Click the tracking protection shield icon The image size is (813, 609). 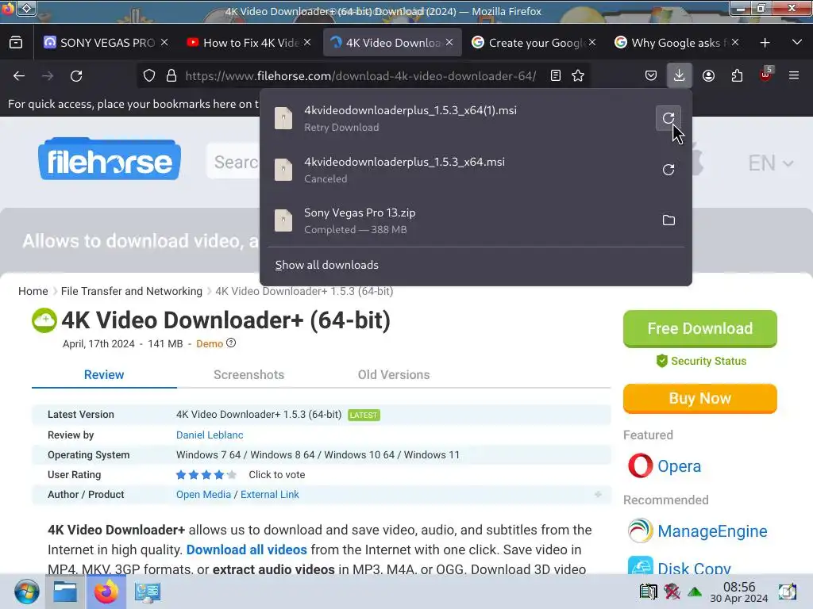149,75
